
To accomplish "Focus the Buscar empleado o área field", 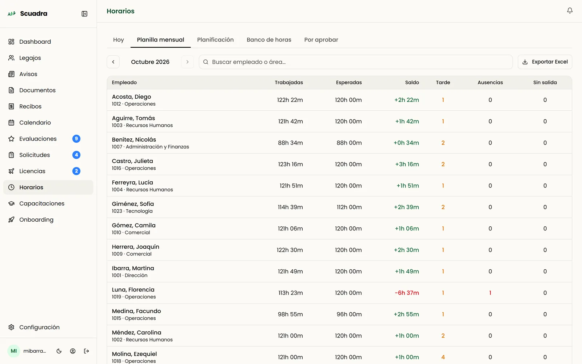I will pos(355,62).
